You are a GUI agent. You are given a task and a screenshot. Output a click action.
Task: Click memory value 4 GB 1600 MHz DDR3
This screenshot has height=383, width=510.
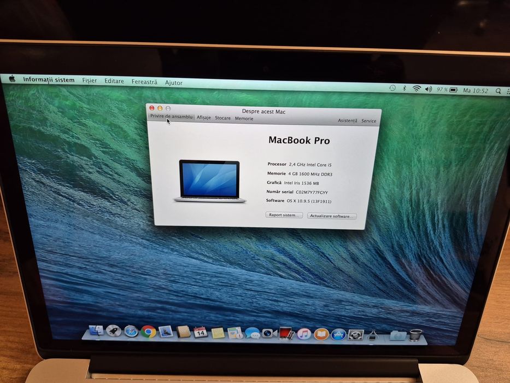[310, 174]
